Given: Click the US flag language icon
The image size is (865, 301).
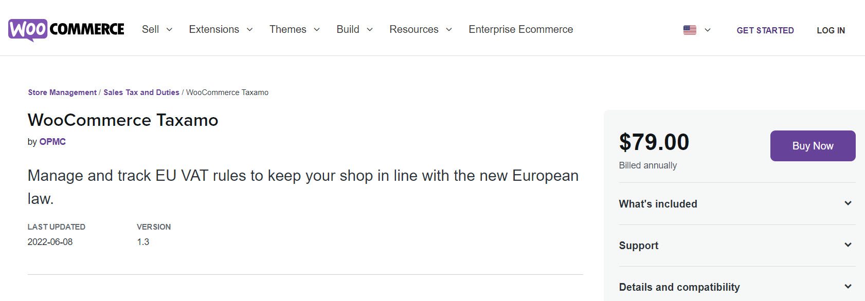Looking at the screenshot, I should 690,30.
